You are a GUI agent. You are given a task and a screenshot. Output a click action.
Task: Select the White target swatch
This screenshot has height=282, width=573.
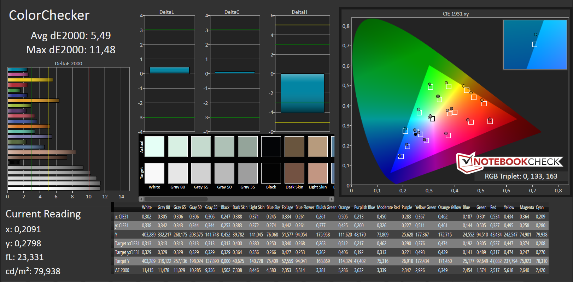point(154,173)
